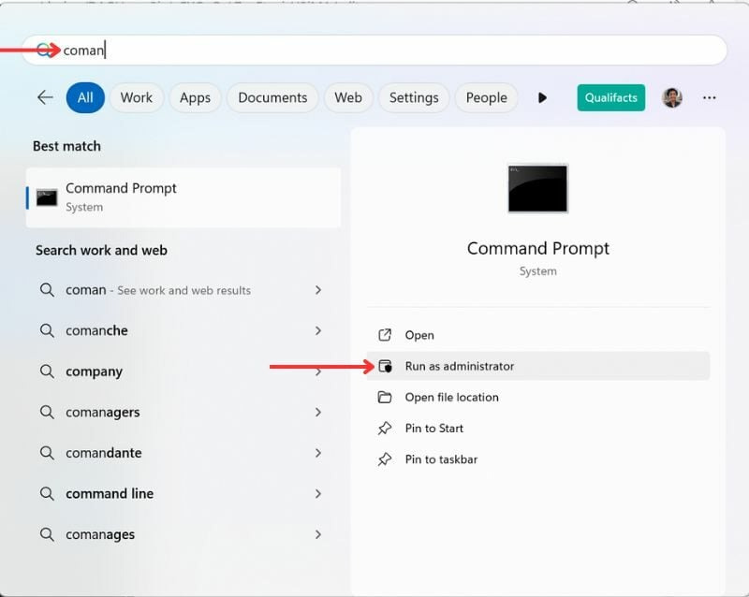This screenshot has width=749, height=597.
Task: Select the 'comandante' search suggestion
Action: (184, 453)
